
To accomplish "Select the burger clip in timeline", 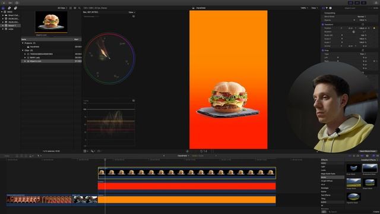I will coord(186,173).
